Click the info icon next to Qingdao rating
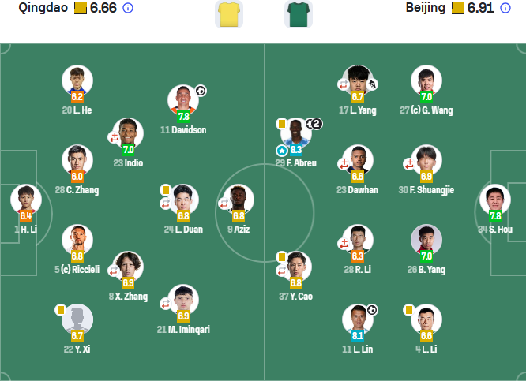The width and height of the screenshot is (526, 381). pyautogui.click(x=128, y=8)
